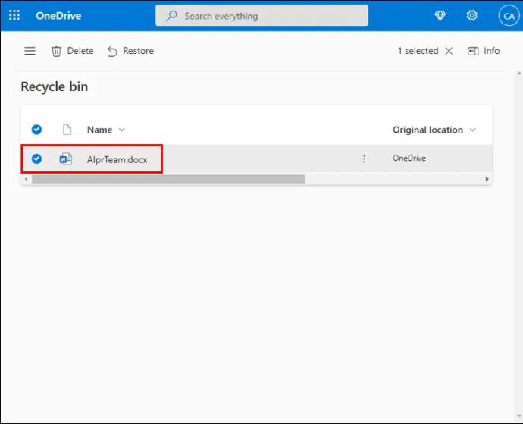Viewport: 523px width, 424px height.
Task: Click the page scrollbar up arrow
Action: pos(519,74)
